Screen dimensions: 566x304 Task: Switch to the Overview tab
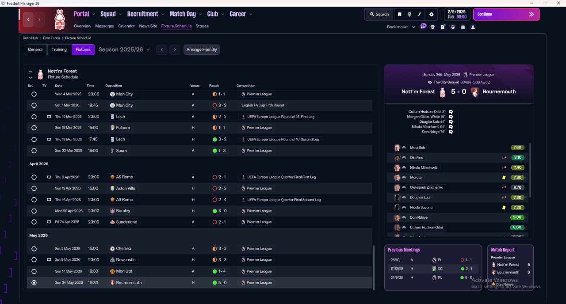coord(83,26)
